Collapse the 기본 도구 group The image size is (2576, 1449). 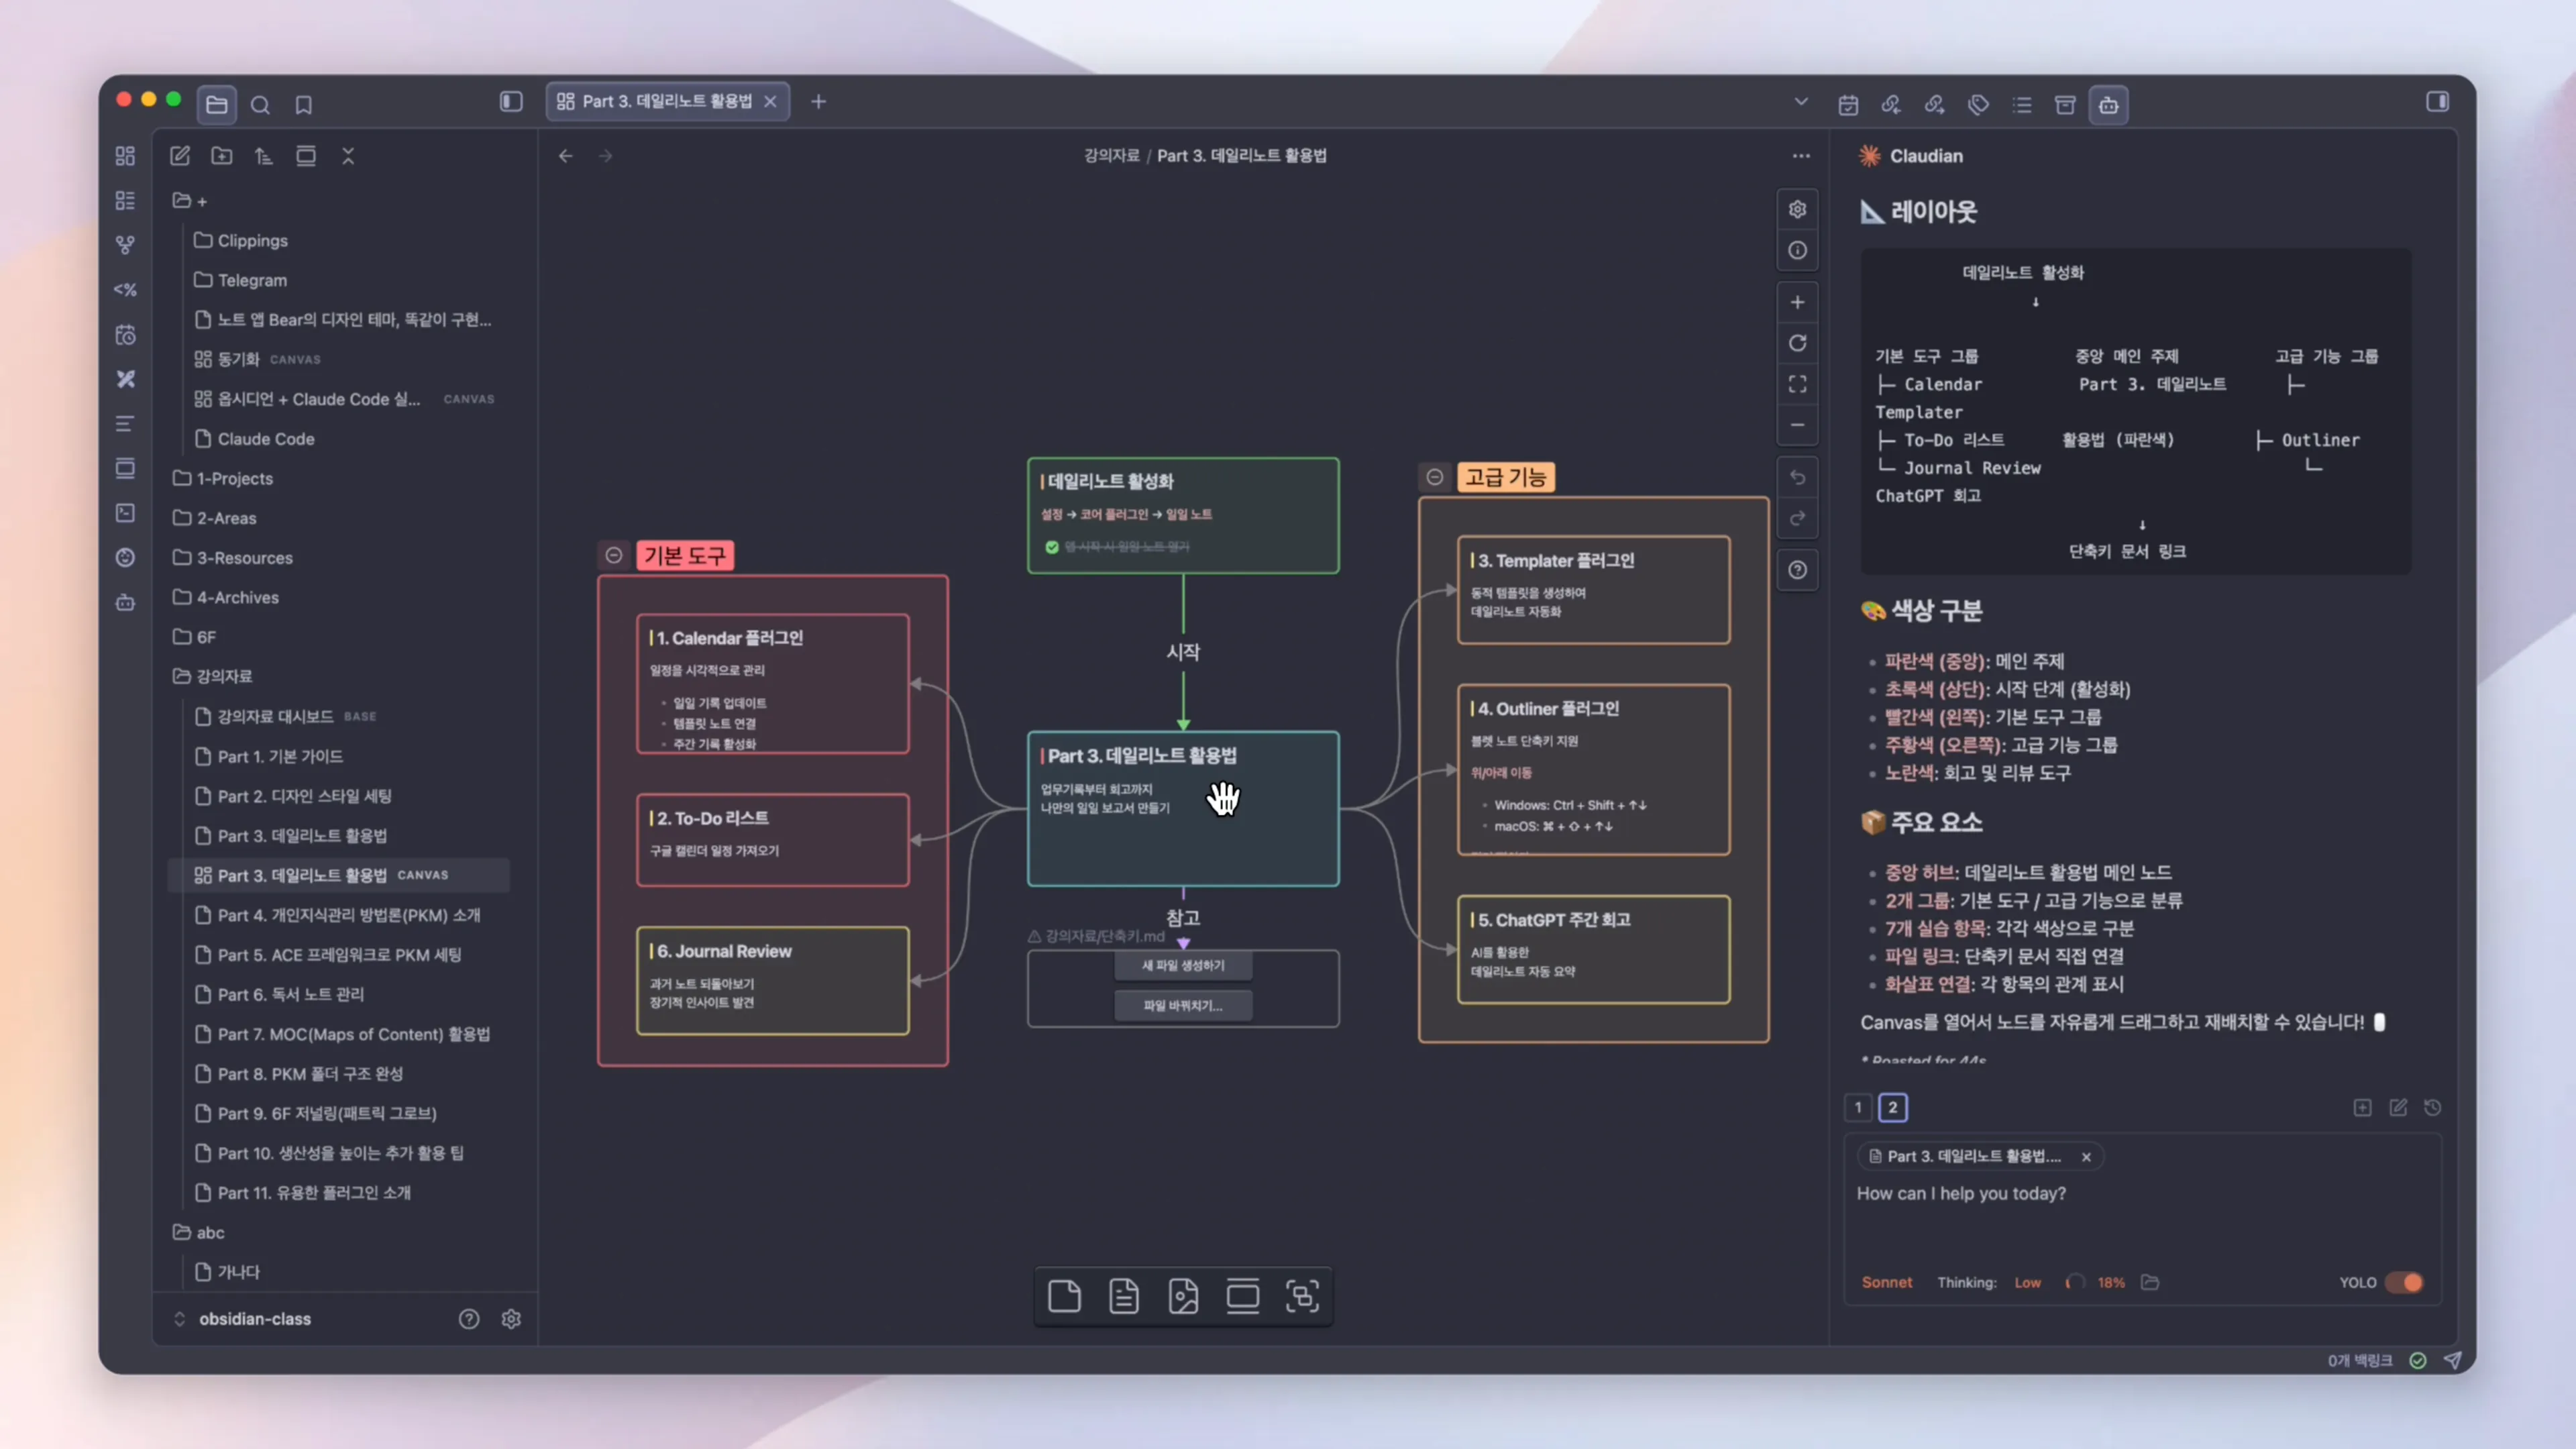[614, 555]
